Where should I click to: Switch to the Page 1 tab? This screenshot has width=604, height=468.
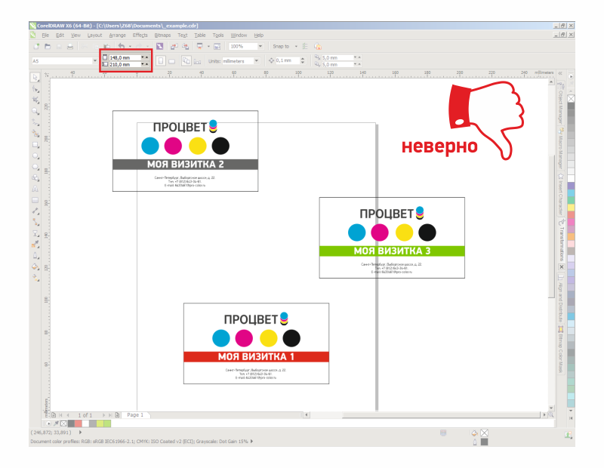(x=135, y=415)
